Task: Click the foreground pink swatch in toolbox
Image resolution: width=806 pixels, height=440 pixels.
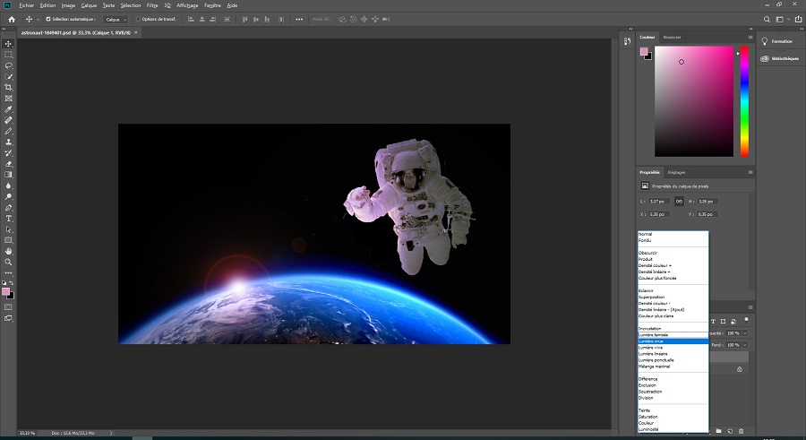Action: tap(5, 292)
